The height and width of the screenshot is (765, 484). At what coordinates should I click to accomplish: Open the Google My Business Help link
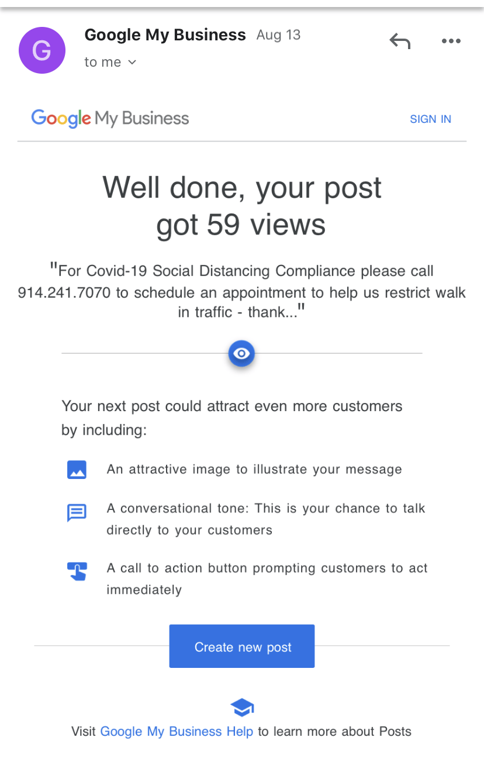pos(177,731)
